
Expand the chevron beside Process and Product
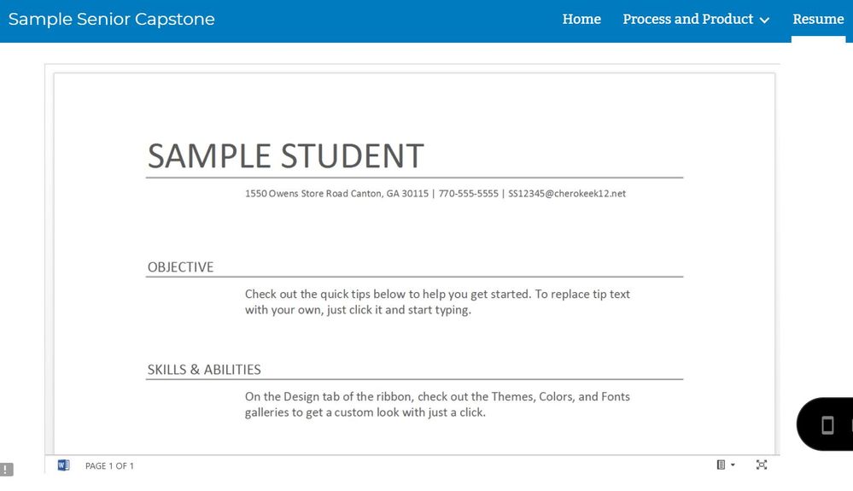click(764, 20)
